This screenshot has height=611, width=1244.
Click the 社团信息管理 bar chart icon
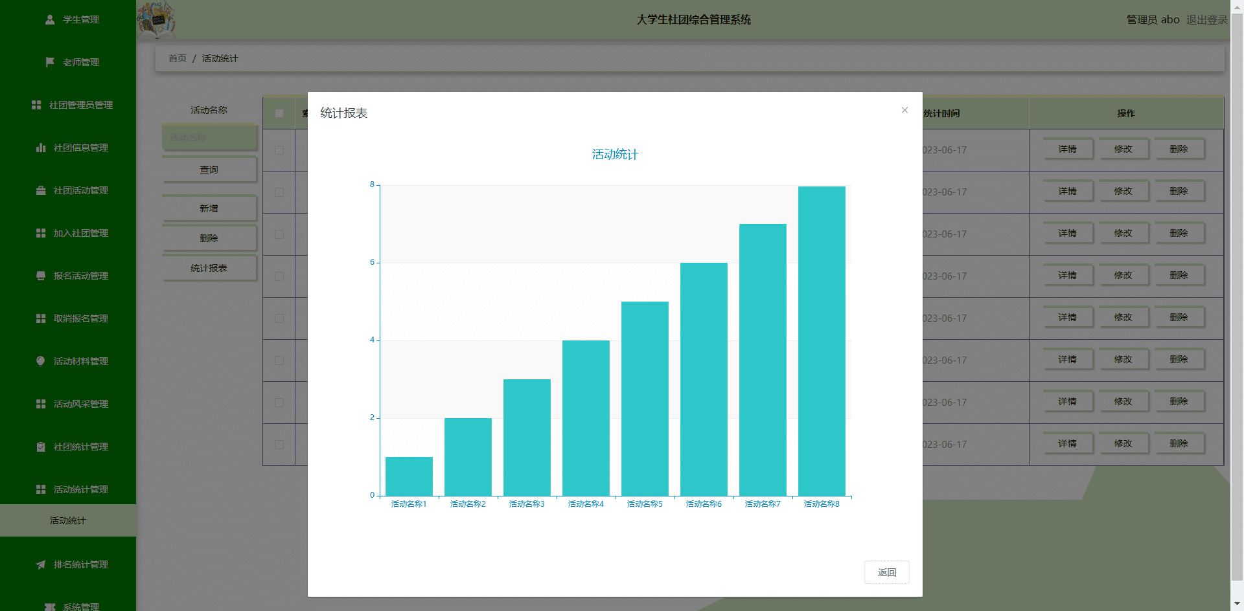tap(41, 148)
